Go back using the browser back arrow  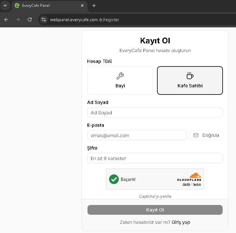[x=6, y=20]
